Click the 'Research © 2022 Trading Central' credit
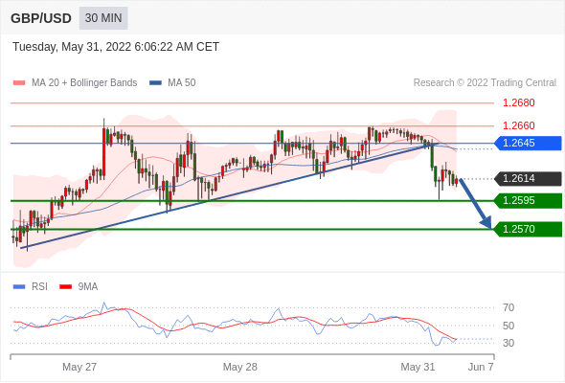 [x=485, y=83]
